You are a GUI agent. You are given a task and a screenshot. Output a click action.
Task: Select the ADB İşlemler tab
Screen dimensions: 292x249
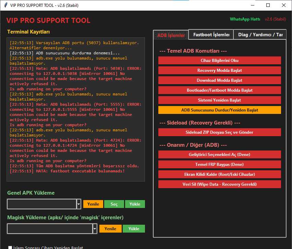point(170,35)
